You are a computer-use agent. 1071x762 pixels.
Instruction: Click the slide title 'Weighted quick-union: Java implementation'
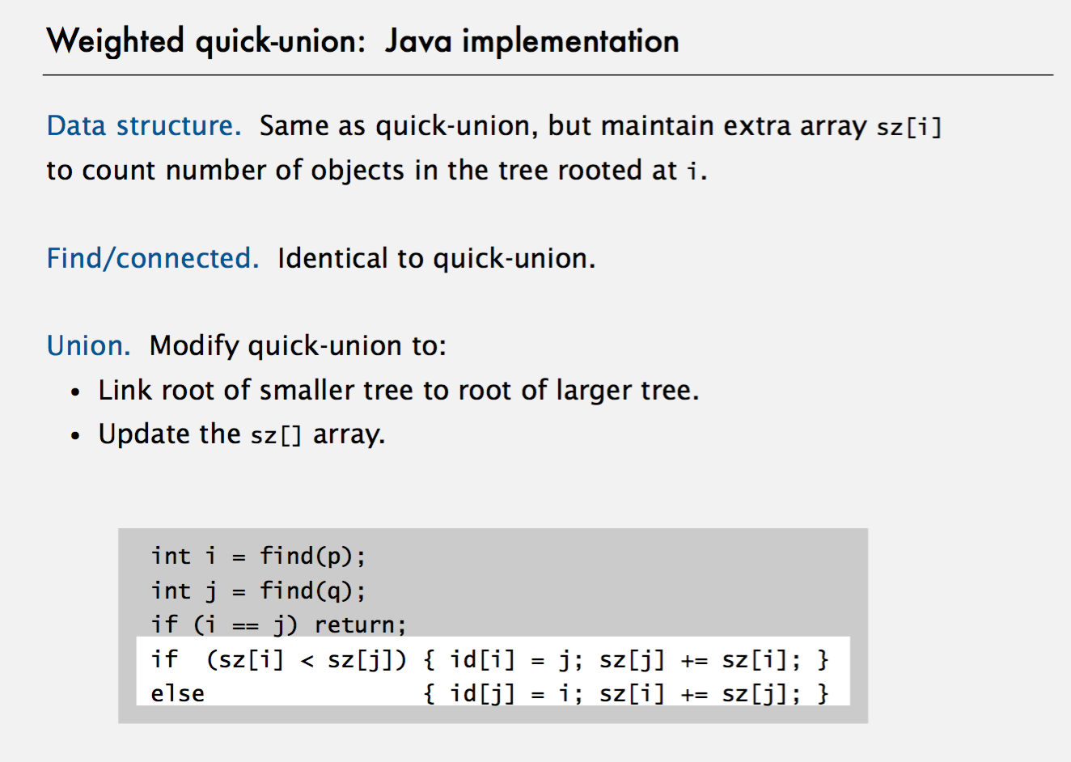[x=362, y=40]
